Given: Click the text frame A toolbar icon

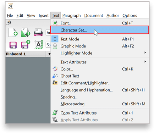Looking at the screenshot, I should pos(38,45).
